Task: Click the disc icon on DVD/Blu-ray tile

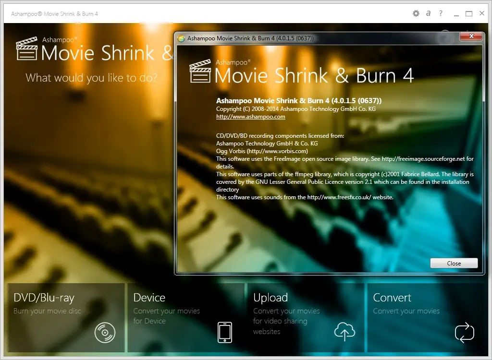Action: tap(105, 333)
